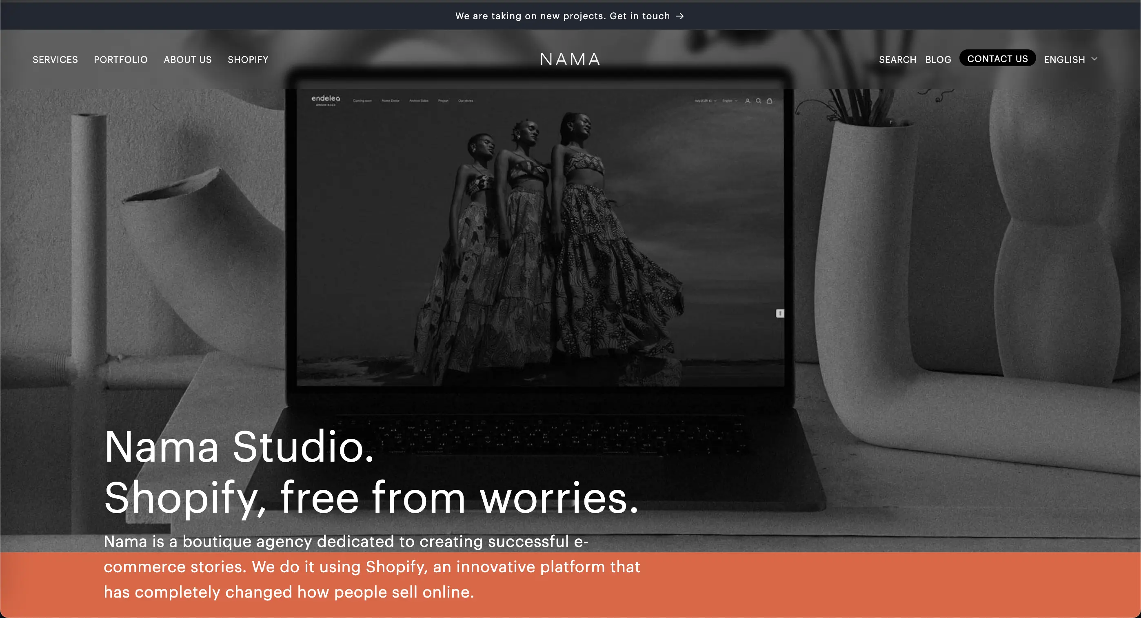Expand the English language dropdown
The image size is (1141, 618).
point(1070,59)
